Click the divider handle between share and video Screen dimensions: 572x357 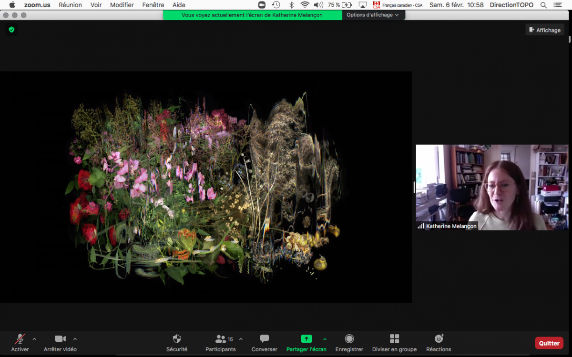pos(414,188)
